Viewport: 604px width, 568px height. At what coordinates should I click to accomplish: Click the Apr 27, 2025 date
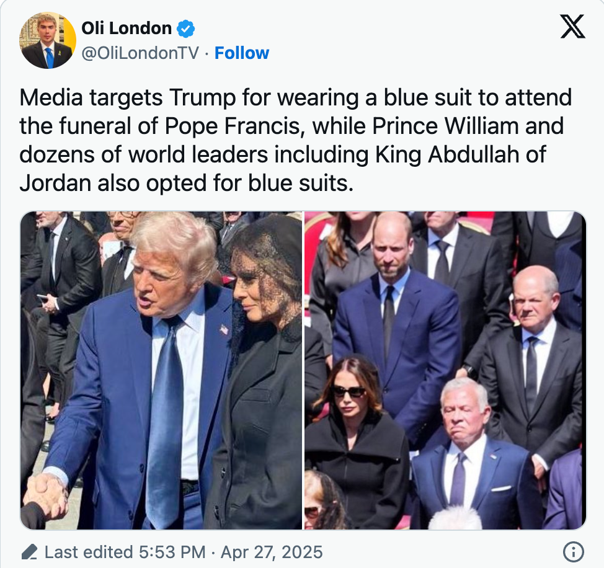(272, 552)
